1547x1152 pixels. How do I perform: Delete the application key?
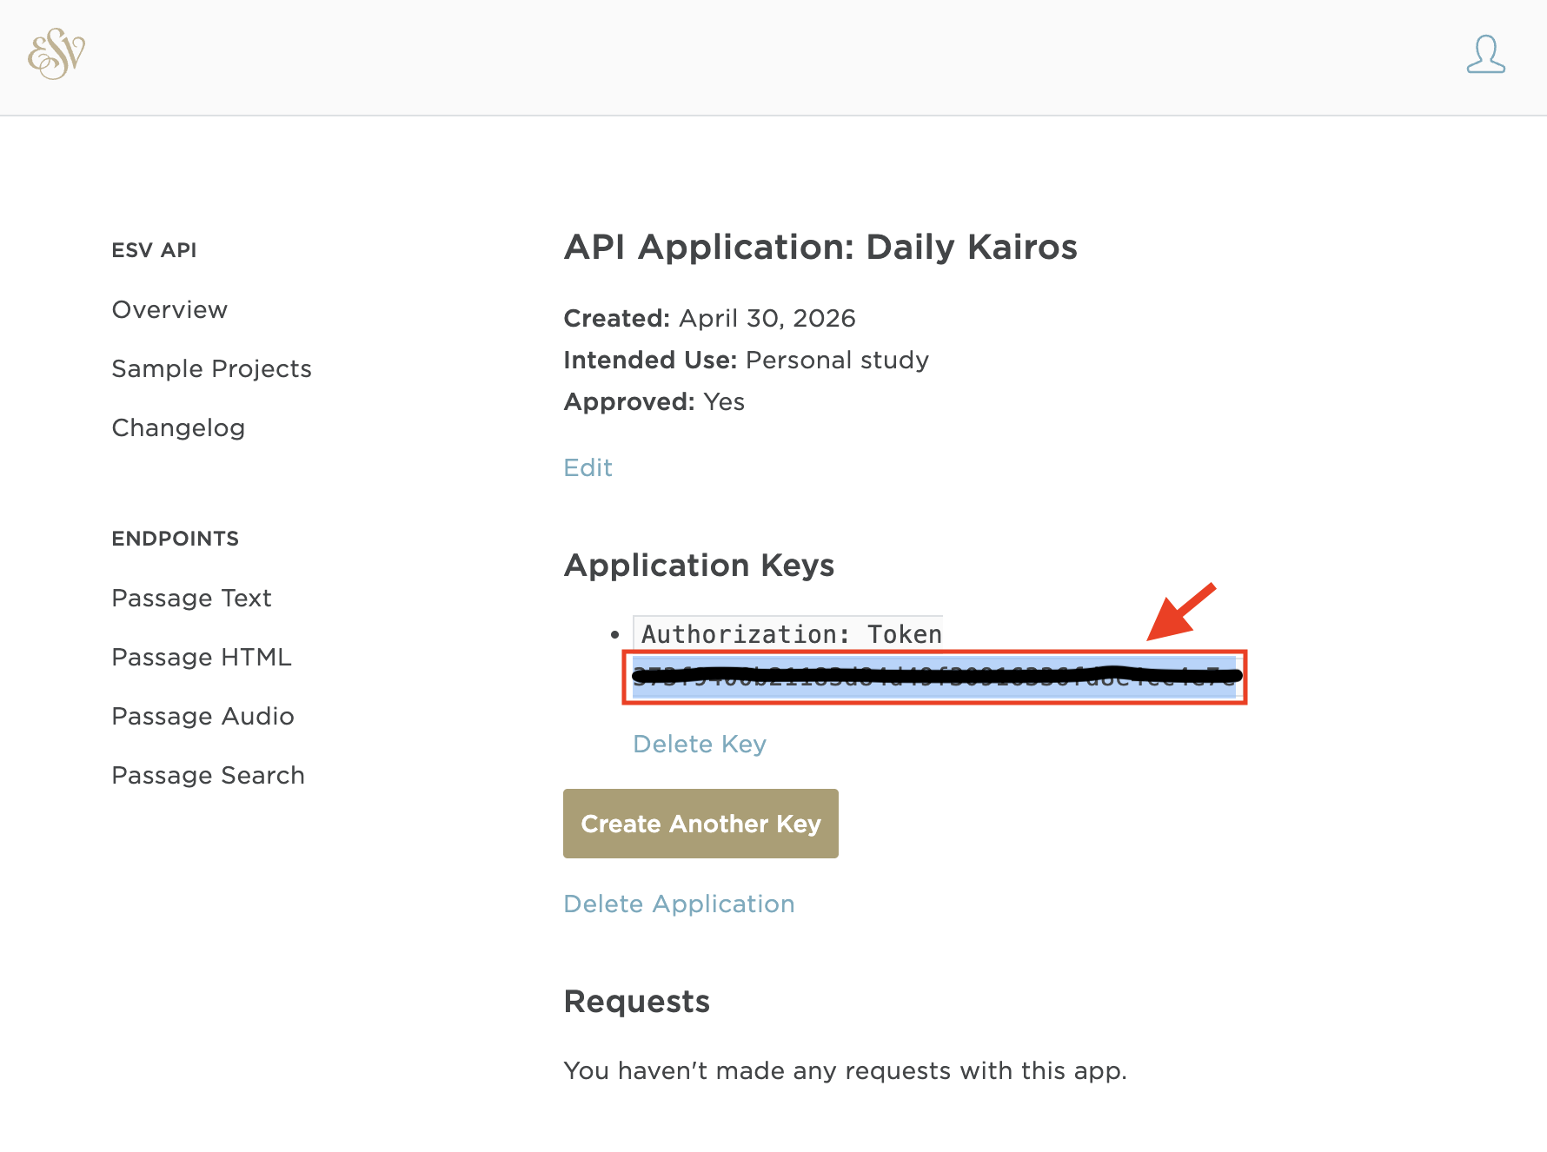pos(700,745)
